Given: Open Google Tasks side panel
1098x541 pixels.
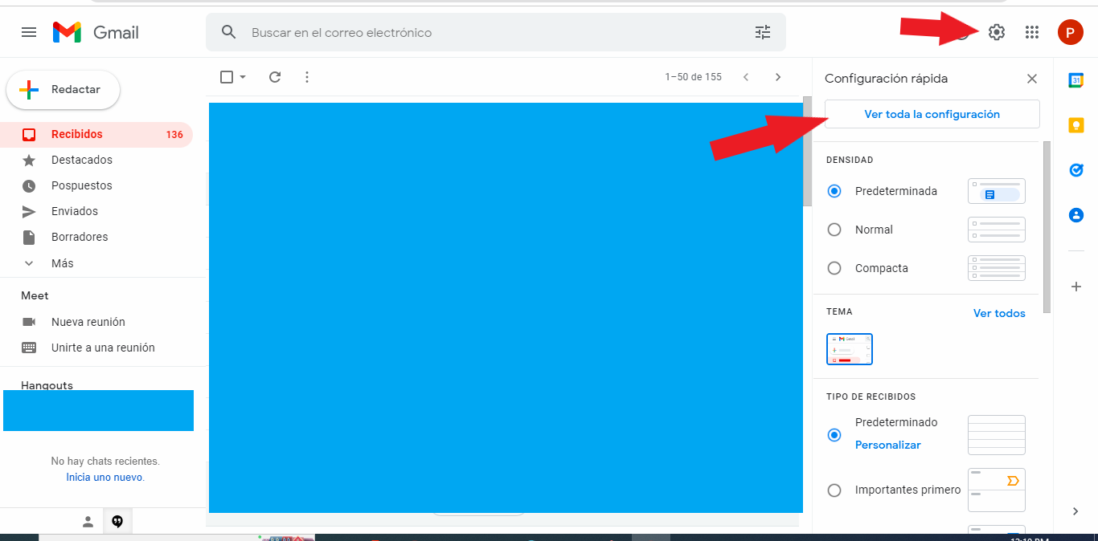Looking at the screenshot, I should tap(1076, 170).
